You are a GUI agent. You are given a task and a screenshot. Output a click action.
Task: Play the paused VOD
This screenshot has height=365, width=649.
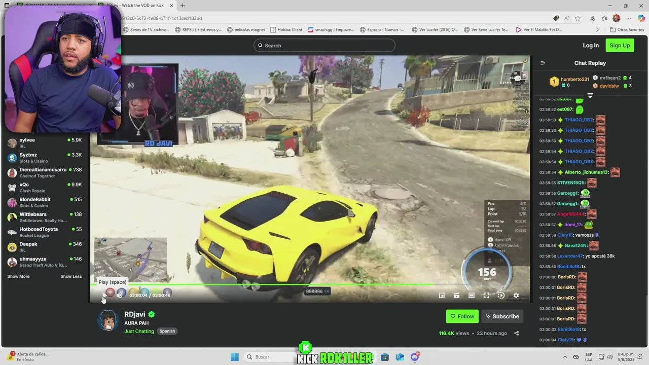[x=104, y=295]
